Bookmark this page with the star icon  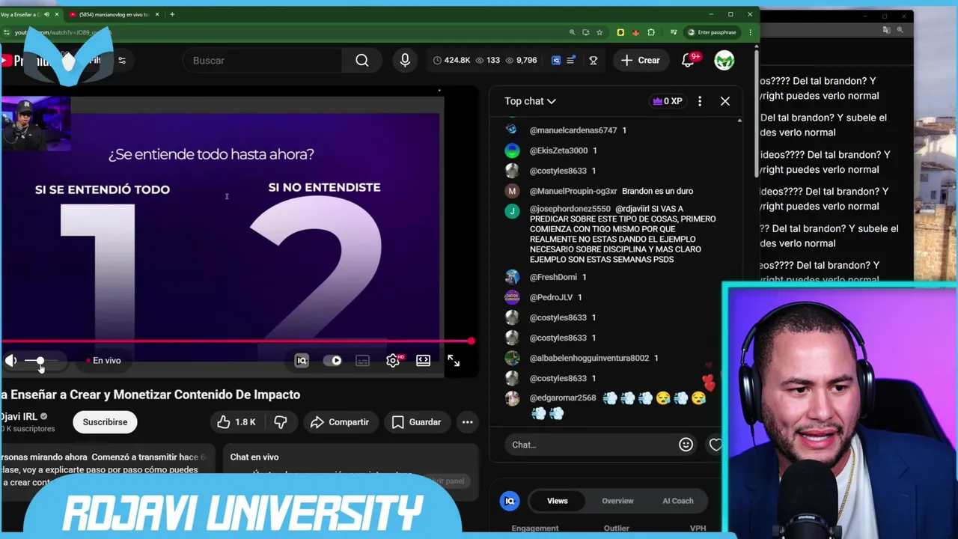pos(599,32)
